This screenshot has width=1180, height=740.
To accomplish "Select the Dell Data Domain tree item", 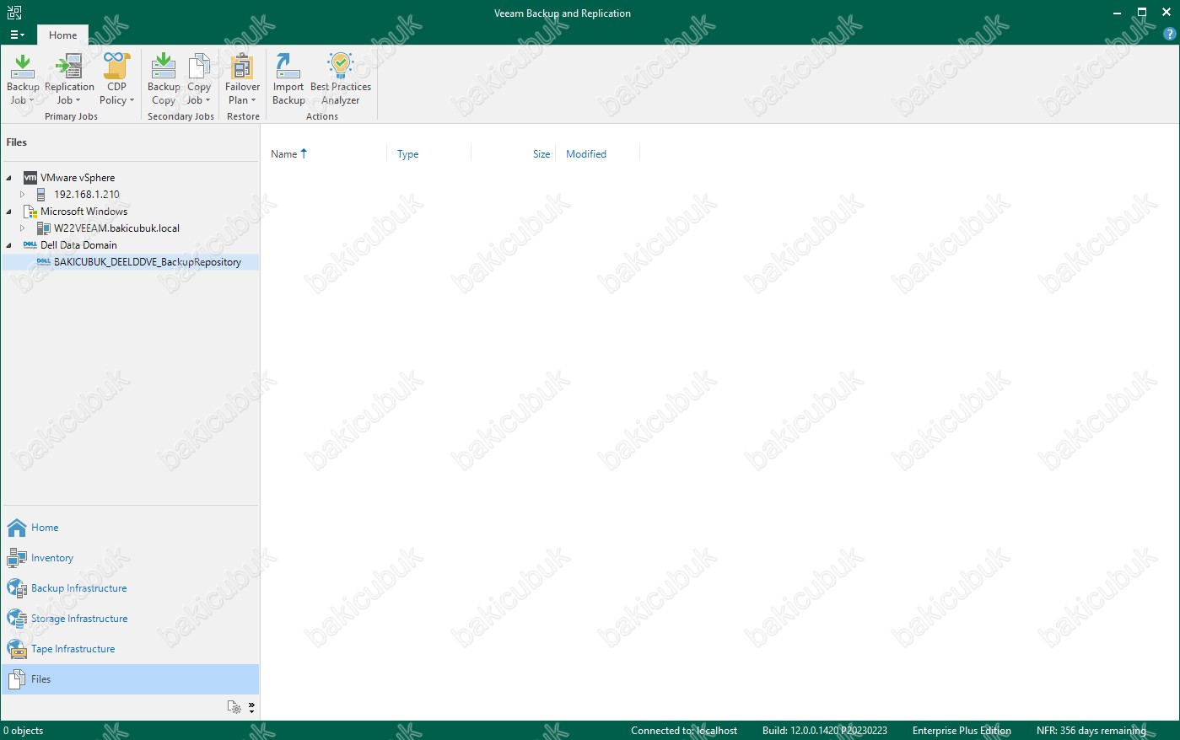I will 78,245.
